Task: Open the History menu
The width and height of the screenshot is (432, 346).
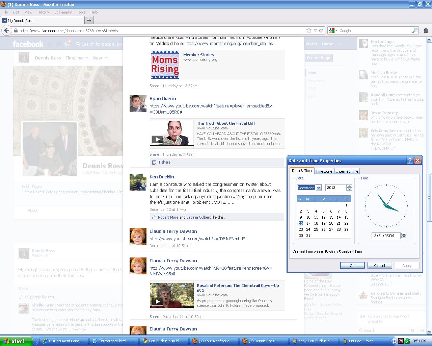Action: 43,12
